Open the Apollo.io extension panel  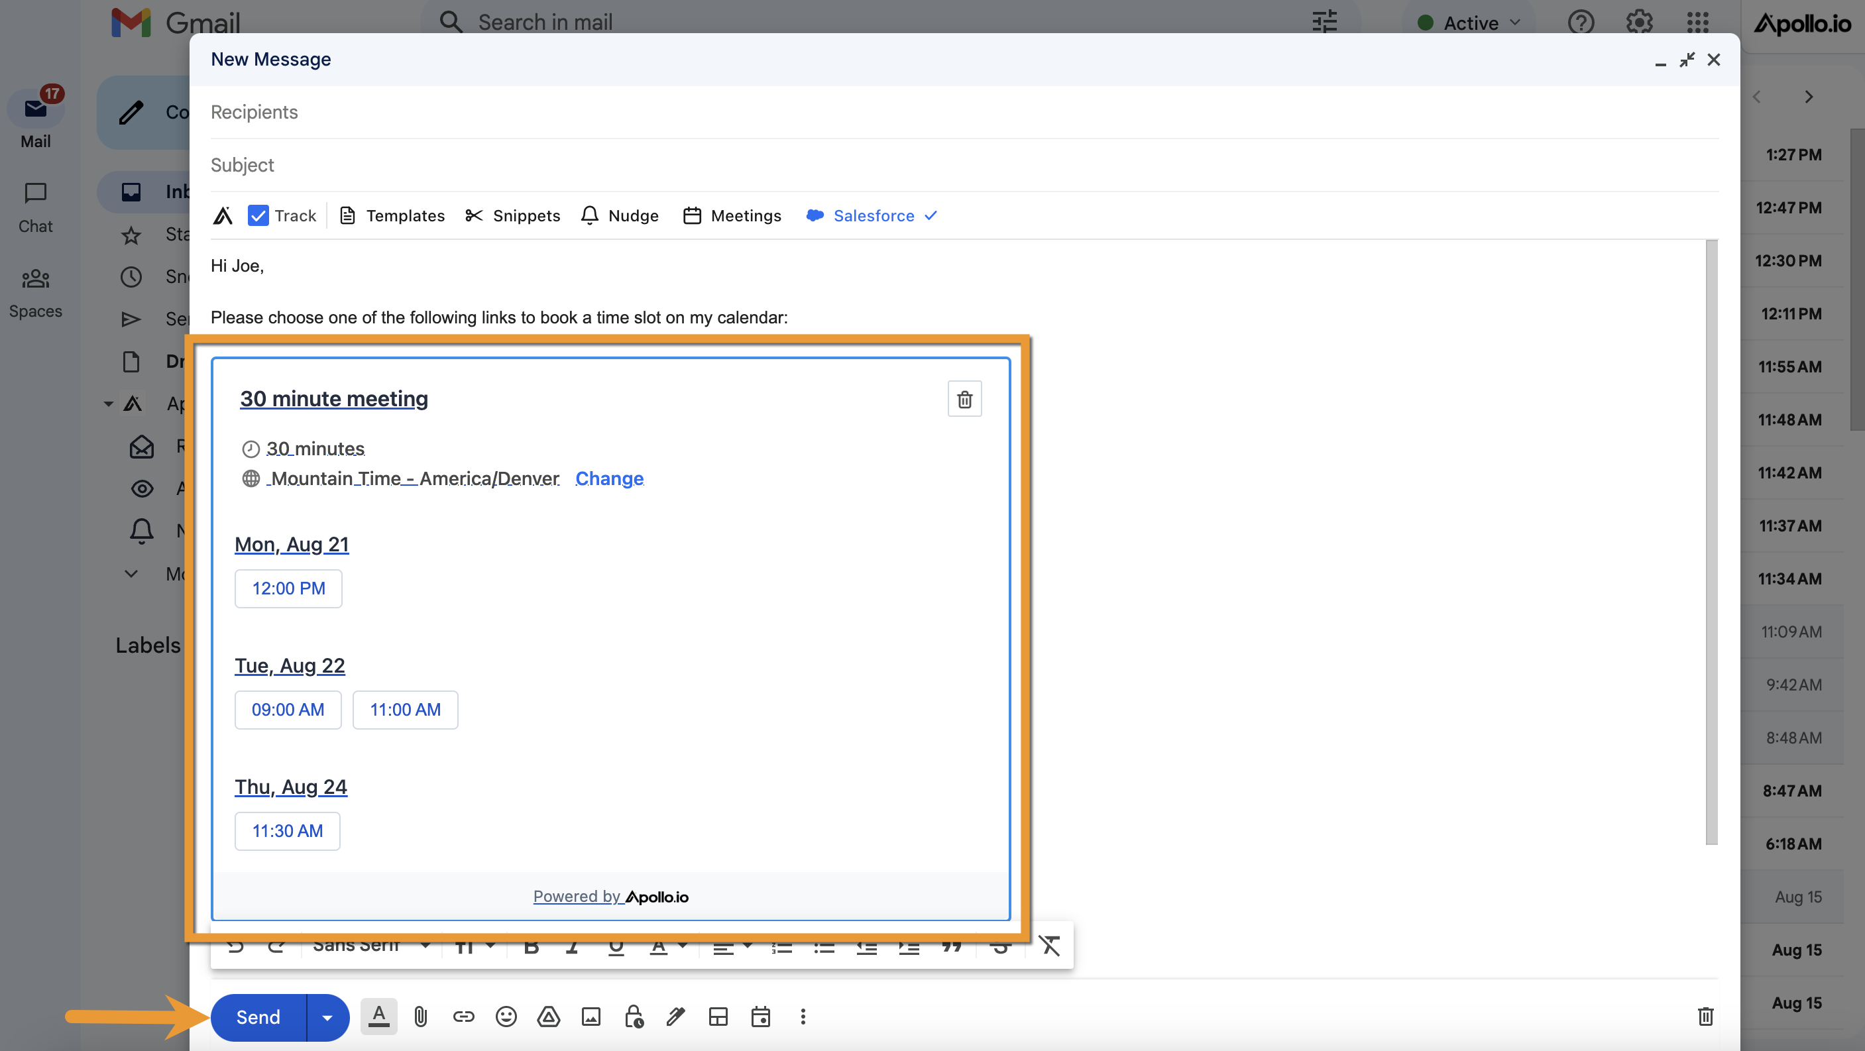pos(1802,25)
